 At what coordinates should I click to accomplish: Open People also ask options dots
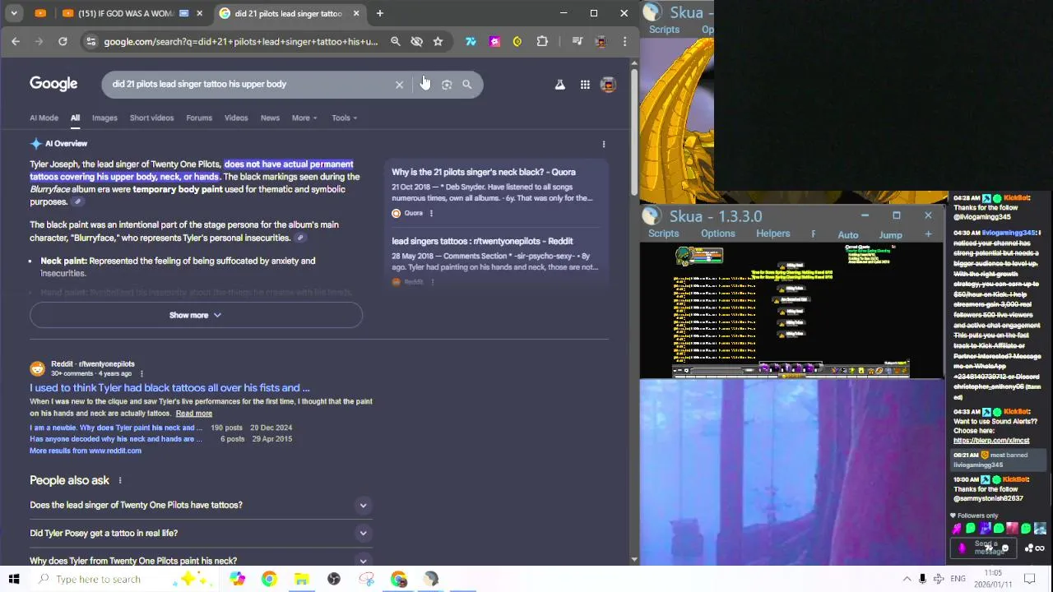click(120, 480)
